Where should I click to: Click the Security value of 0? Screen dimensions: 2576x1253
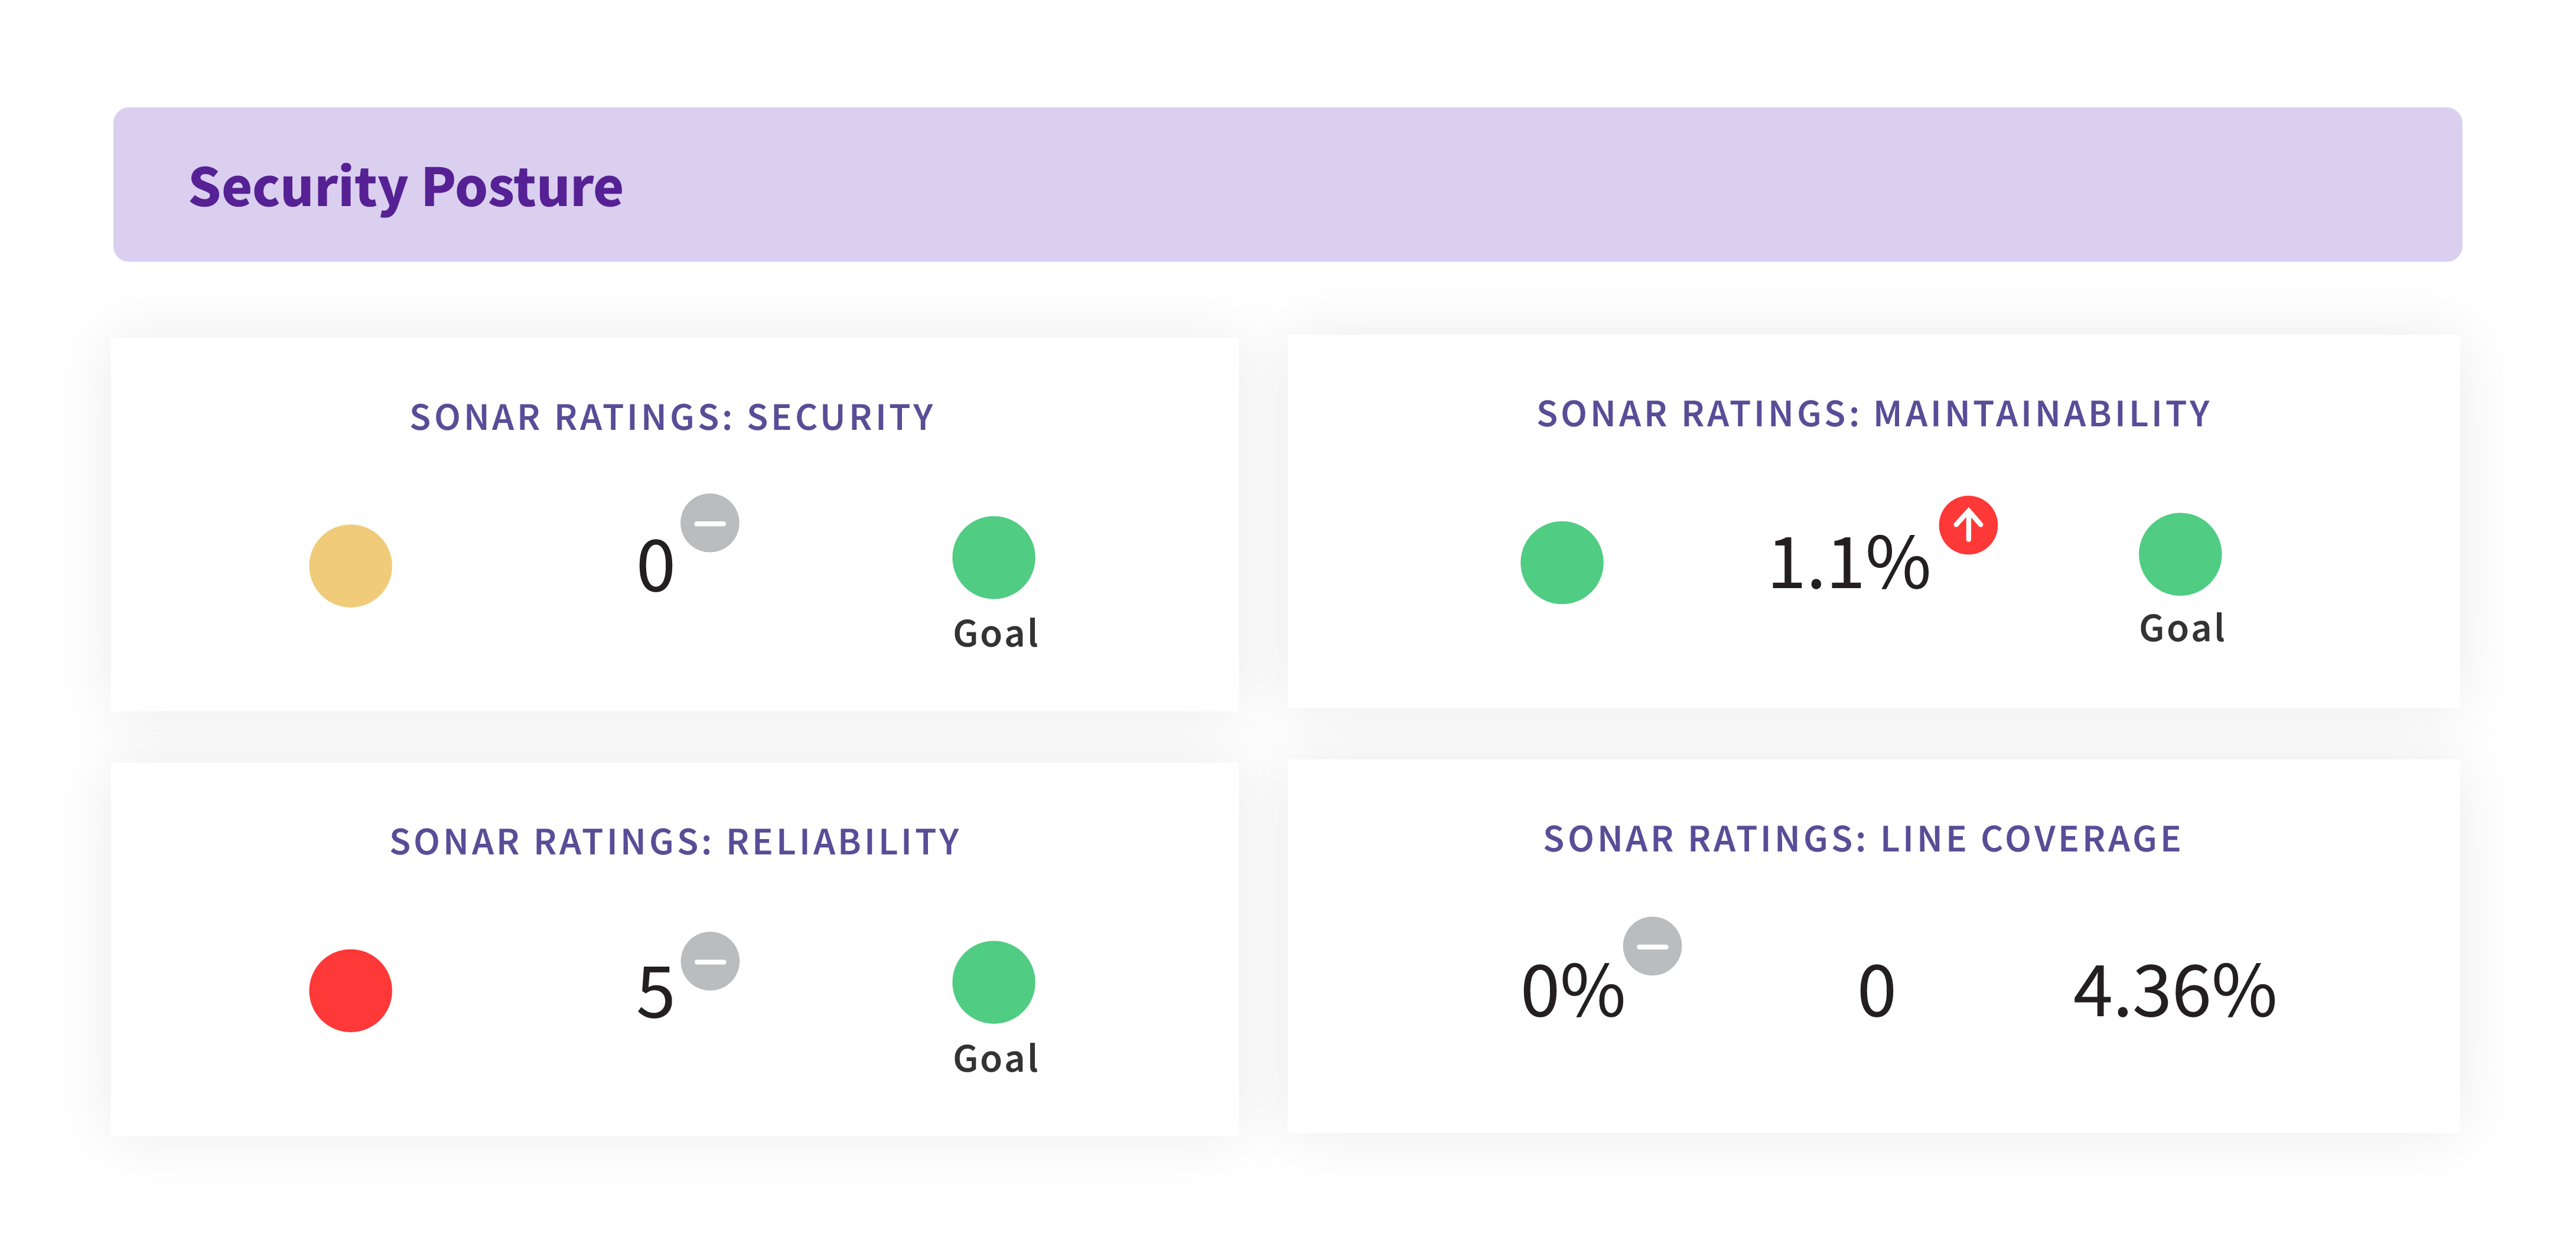(655, 566)
